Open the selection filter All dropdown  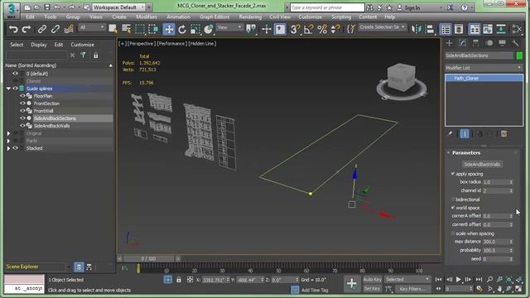pos(92,27)
